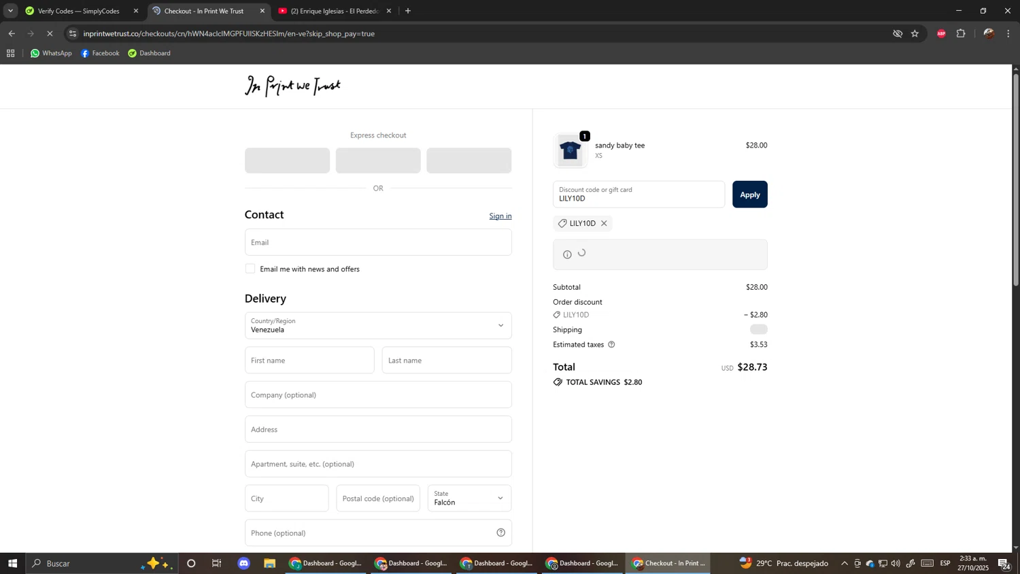Open File Explorer from the taskbar
Image resolution: width=1020 pixels, height=574 pixels.
click(270, 563)
